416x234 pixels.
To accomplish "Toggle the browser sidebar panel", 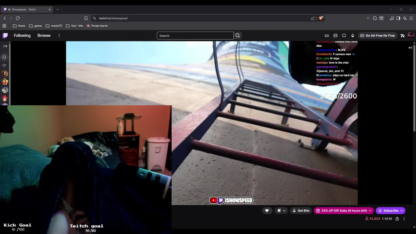I will tap(398, 18).
